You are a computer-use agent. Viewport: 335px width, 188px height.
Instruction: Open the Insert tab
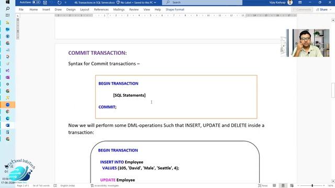(x=46, y=9)
